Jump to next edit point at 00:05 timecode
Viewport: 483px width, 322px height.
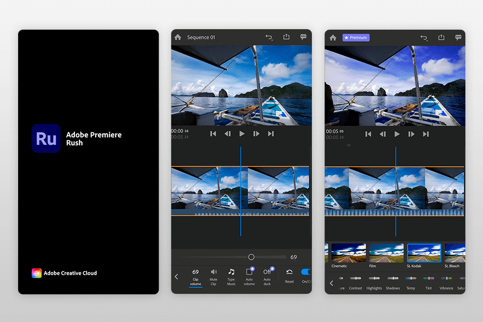[426, 134]
